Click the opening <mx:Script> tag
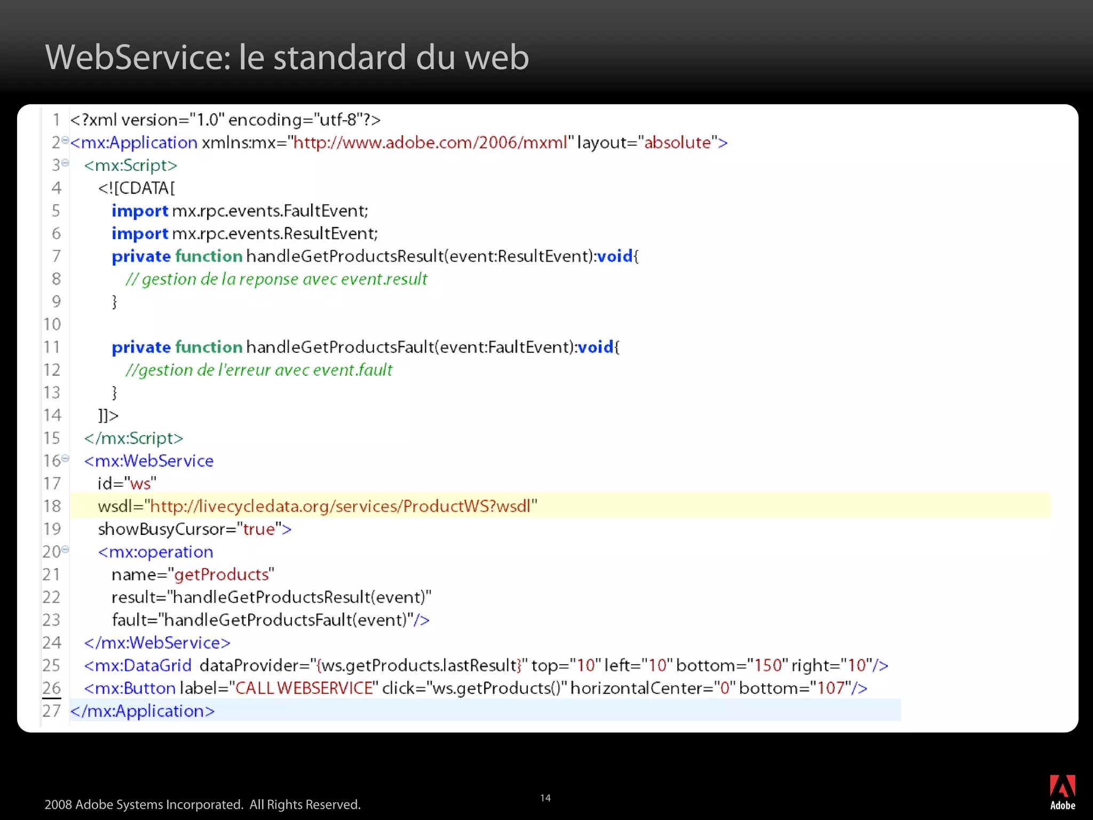Screen dimensions: 1093x820 [x=130, y=165]
